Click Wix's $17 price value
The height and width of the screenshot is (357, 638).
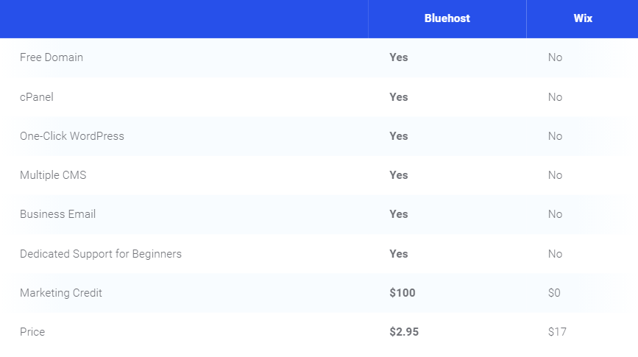pyautogui.click(x=557, y=332)
